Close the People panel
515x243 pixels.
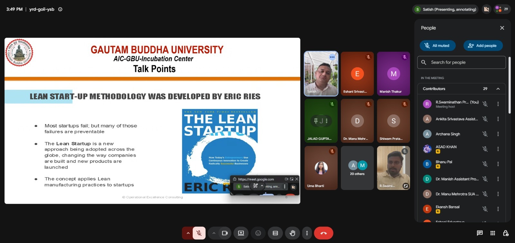[x=502, y=28]
